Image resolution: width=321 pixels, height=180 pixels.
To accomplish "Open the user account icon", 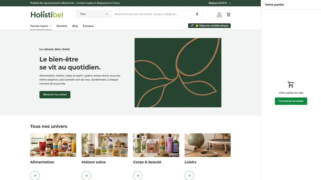I will [x=219, y=14].
